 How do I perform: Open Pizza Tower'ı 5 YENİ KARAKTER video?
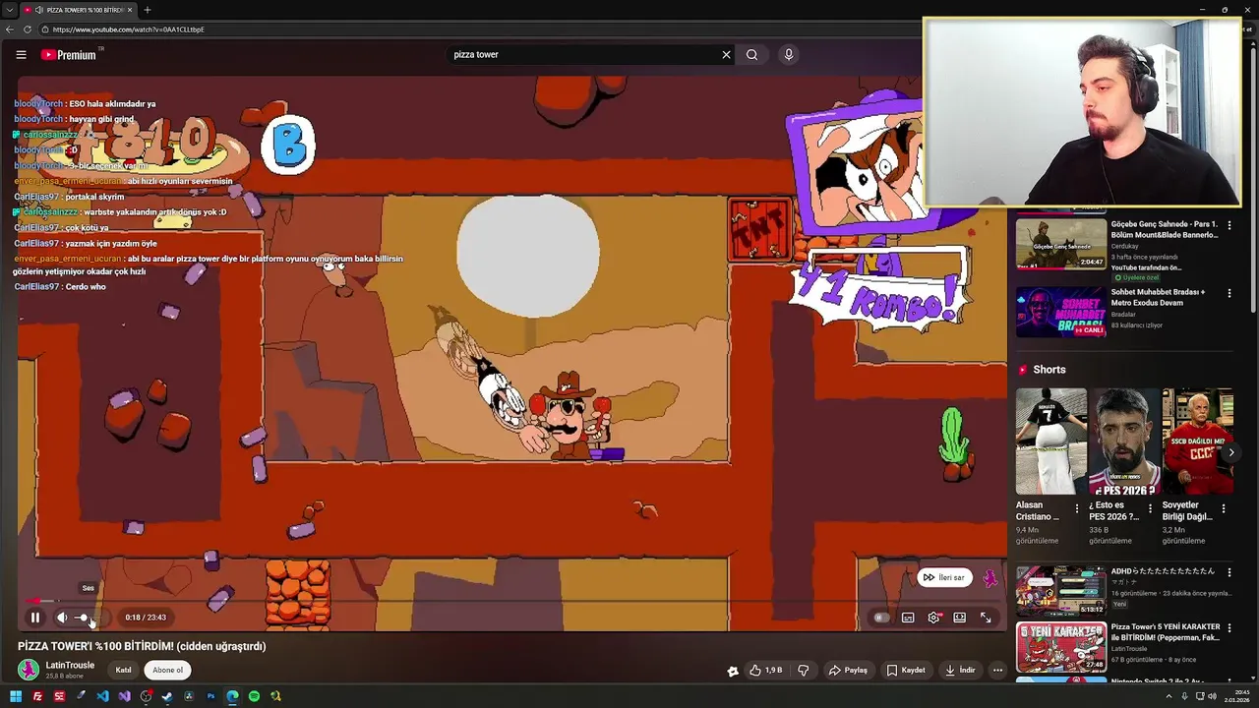pyautogui.click(x=1061, y=647)
